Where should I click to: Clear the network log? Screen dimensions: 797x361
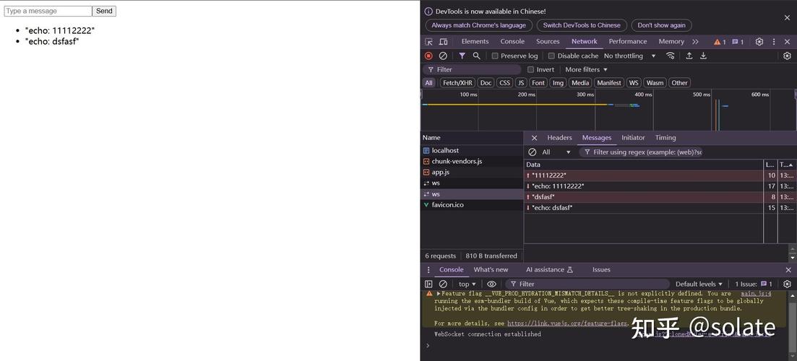pyautogui.click(x=443, y=56)
